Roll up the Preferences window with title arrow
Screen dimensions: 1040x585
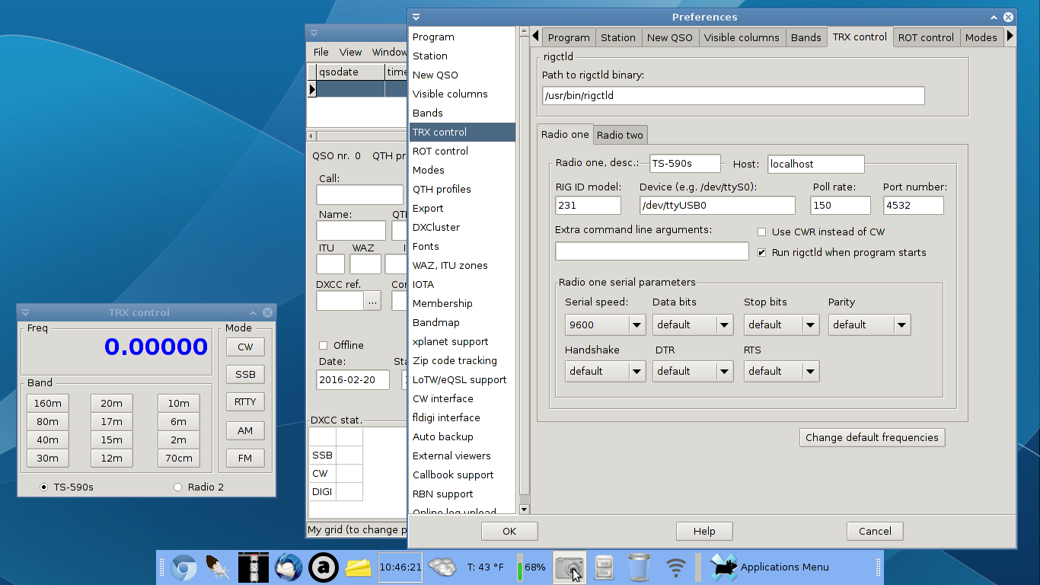[994, 17]
